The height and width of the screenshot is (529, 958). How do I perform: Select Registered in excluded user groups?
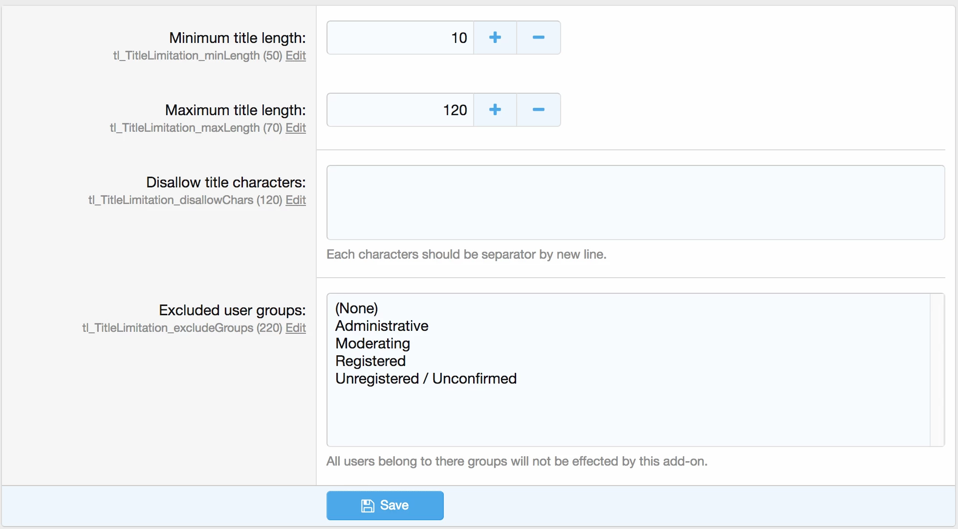[629, 361]
